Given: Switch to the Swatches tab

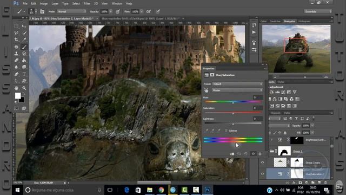Looking at the screenshot, I should pyautogui.click(x=275, y=21).
